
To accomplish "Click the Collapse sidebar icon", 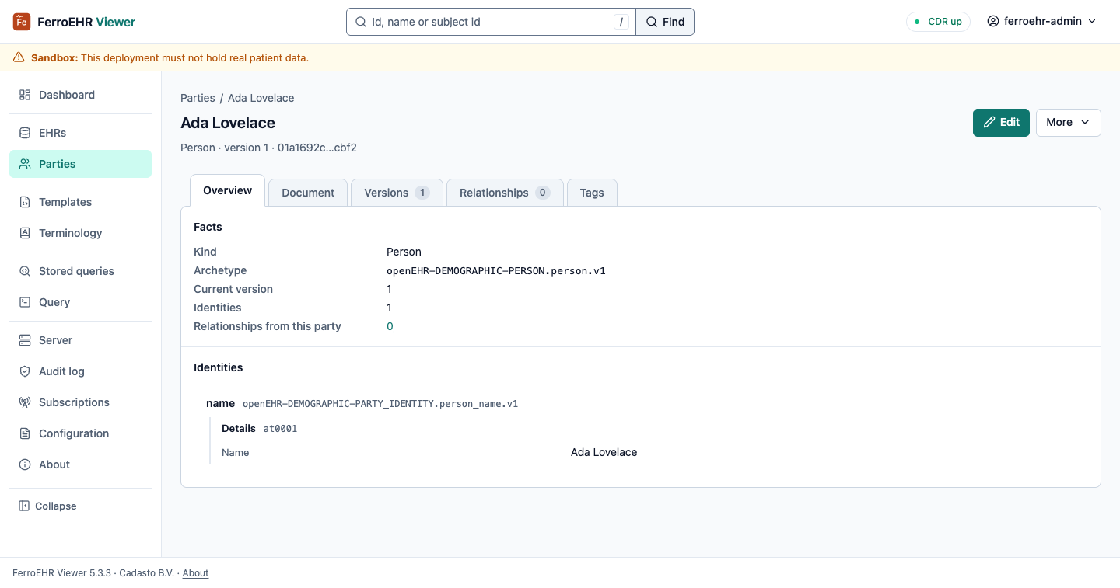I will tap(24, 506).
